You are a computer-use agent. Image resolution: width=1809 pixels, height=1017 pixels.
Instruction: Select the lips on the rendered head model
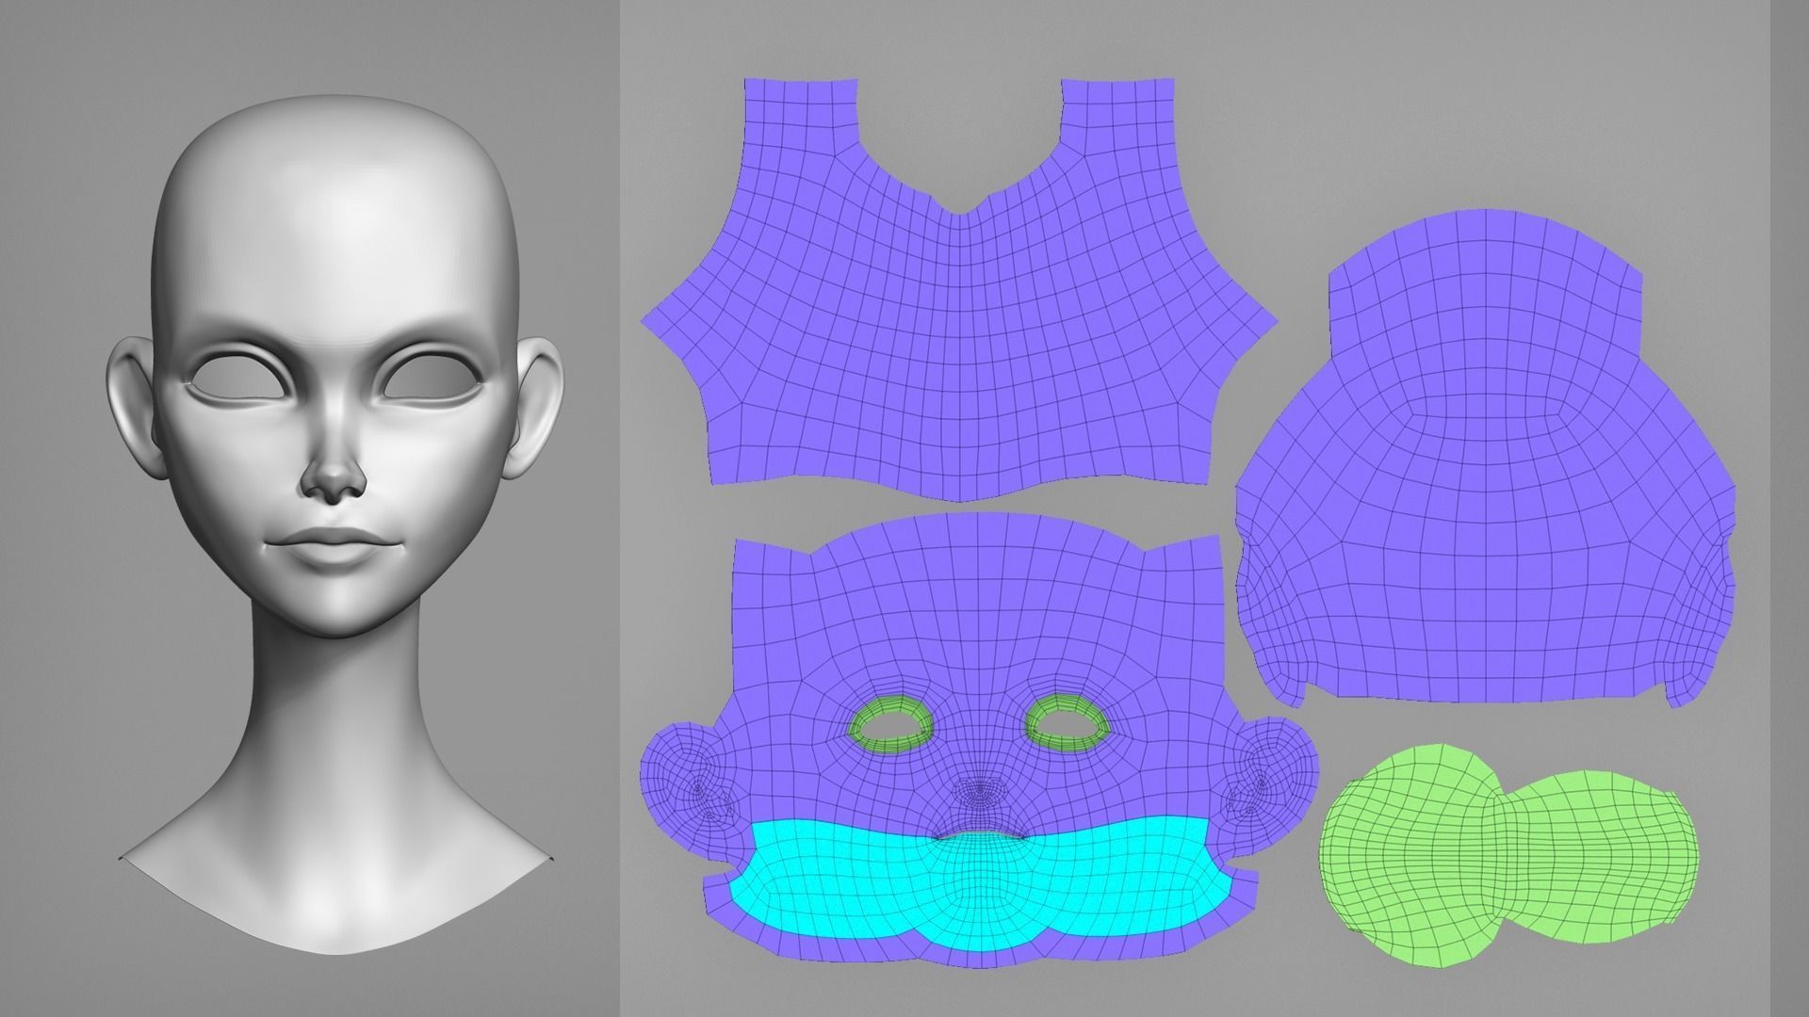pyautogui.click(x=334, y=545)
